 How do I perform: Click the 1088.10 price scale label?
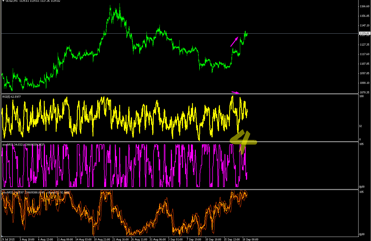click(364, 83)
